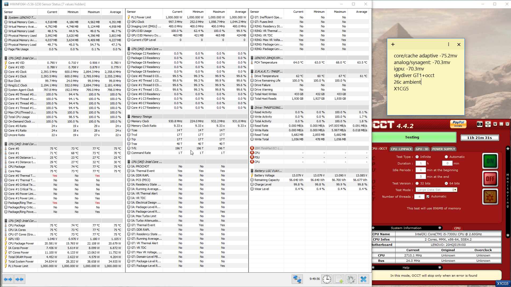Click the red X icon next to PSU sensor

click(x=252, y=157)
